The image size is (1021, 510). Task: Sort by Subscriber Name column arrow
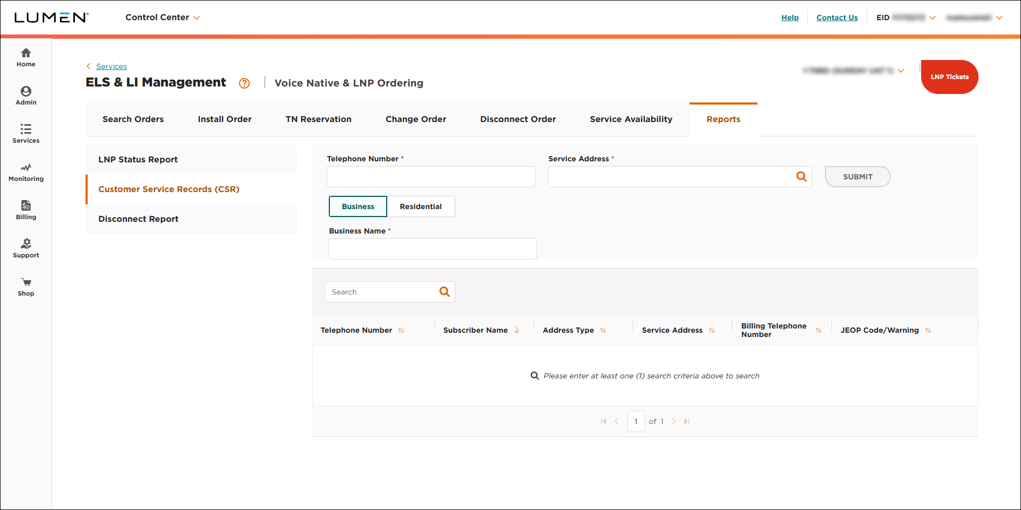coord(517,330)
